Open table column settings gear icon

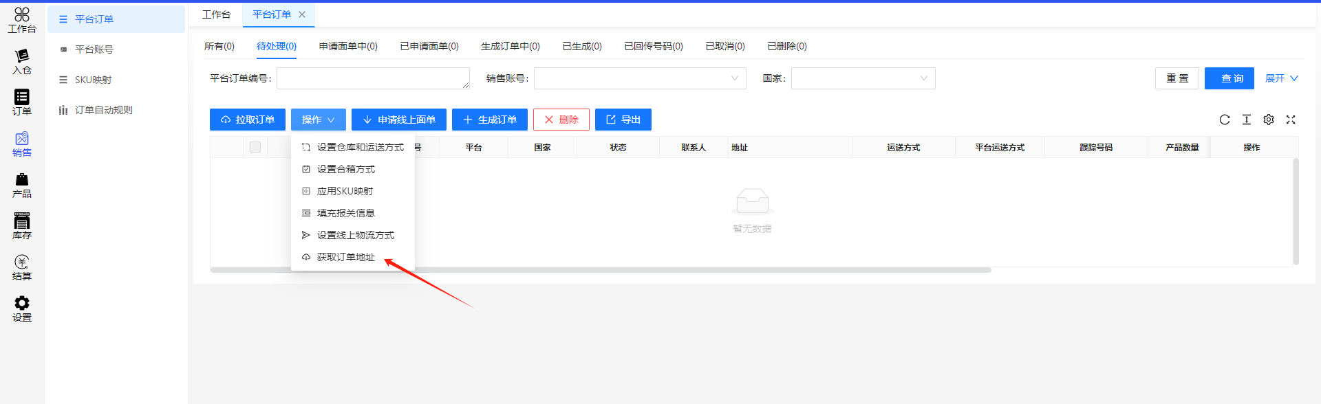(x=1269, y=120)
